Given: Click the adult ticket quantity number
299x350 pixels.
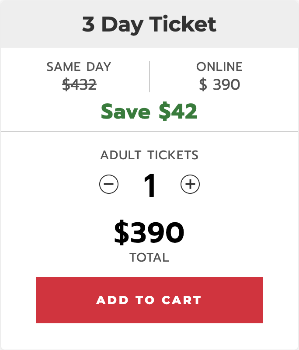Looking at the screenshot, I should 149,185.
